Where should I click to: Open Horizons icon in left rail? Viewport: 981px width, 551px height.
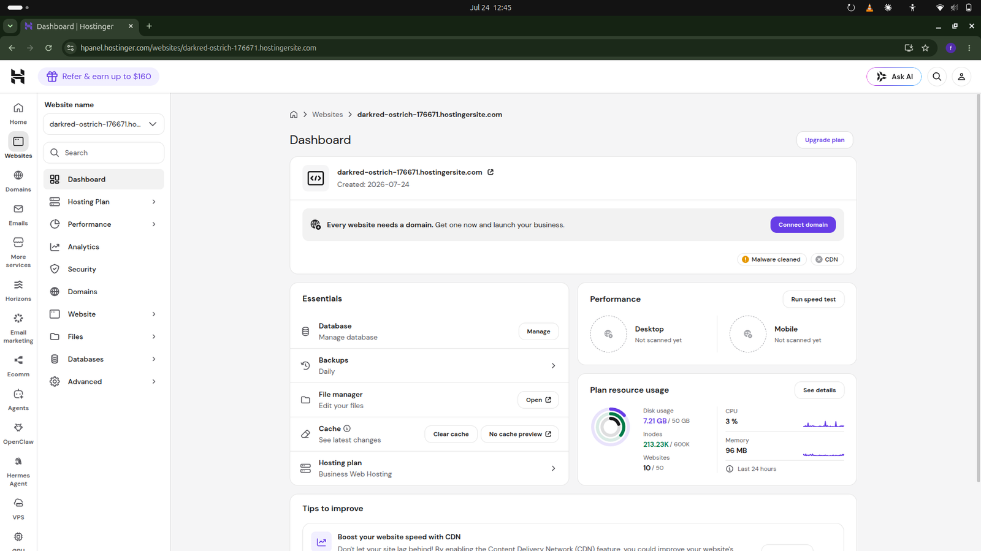click(18, 285)
